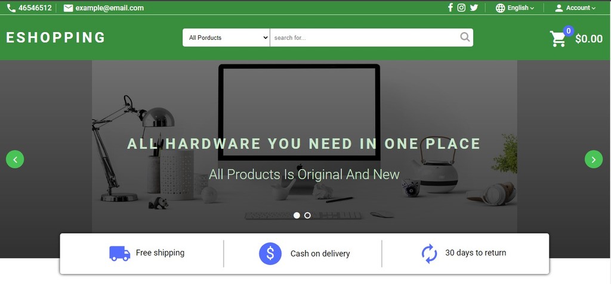The image size is (611, 284).
Task: Click the ESHOPPING logo link
Action: click(x=55, y=38)
